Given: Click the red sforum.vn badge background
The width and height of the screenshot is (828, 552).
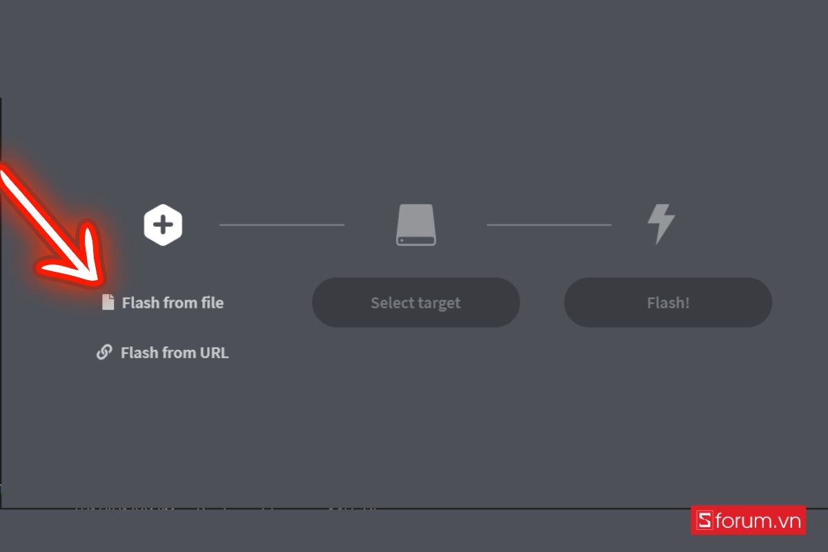Looking at the screenshot, I should tap(749, 520).
